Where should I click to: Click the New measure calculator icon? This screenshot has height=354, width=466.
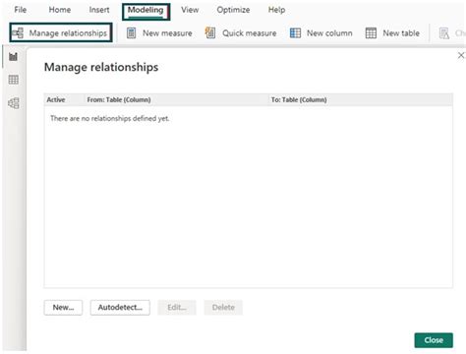coord(131,33)
